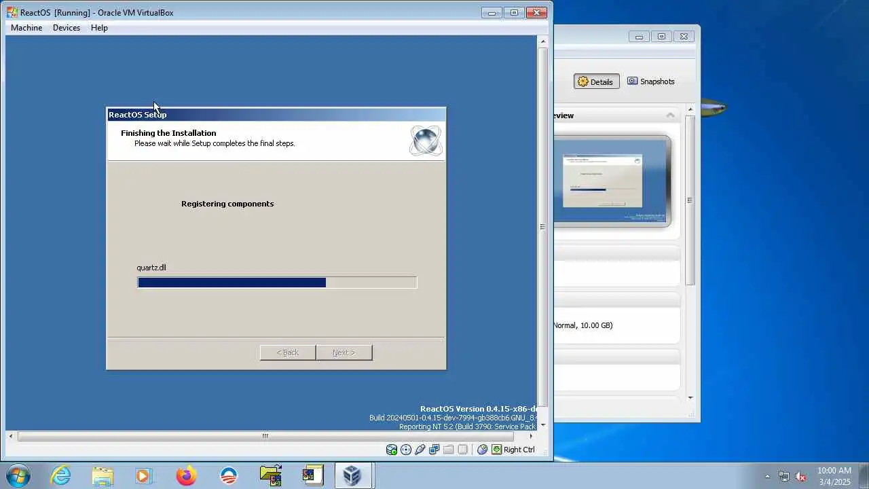
Task: Click the ReactOS version text in VM
Action: point(478,409)
